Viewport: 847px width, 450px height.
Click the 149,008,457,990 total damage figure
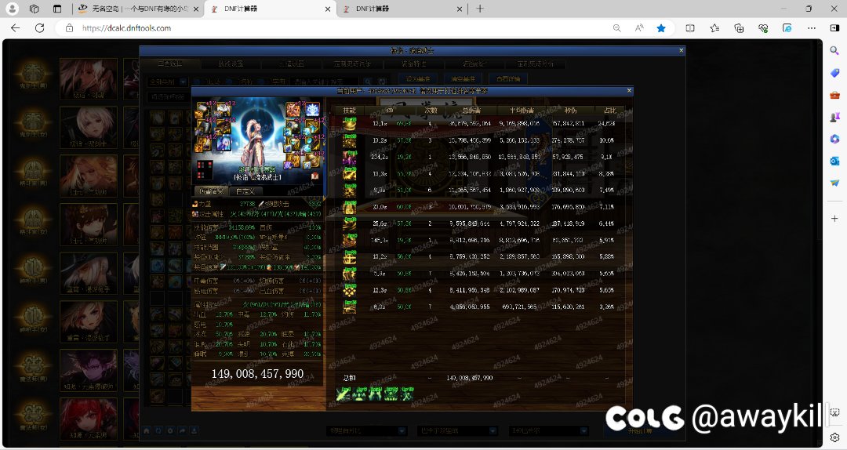point(257,374)
